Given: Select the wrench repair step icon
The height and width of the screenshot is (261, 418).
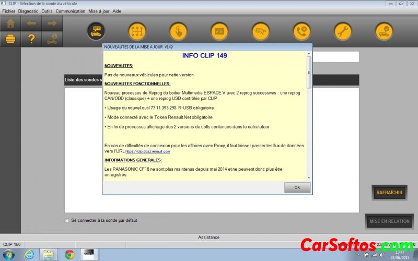Looking at the screenshot, I should (x=343, y=31).
